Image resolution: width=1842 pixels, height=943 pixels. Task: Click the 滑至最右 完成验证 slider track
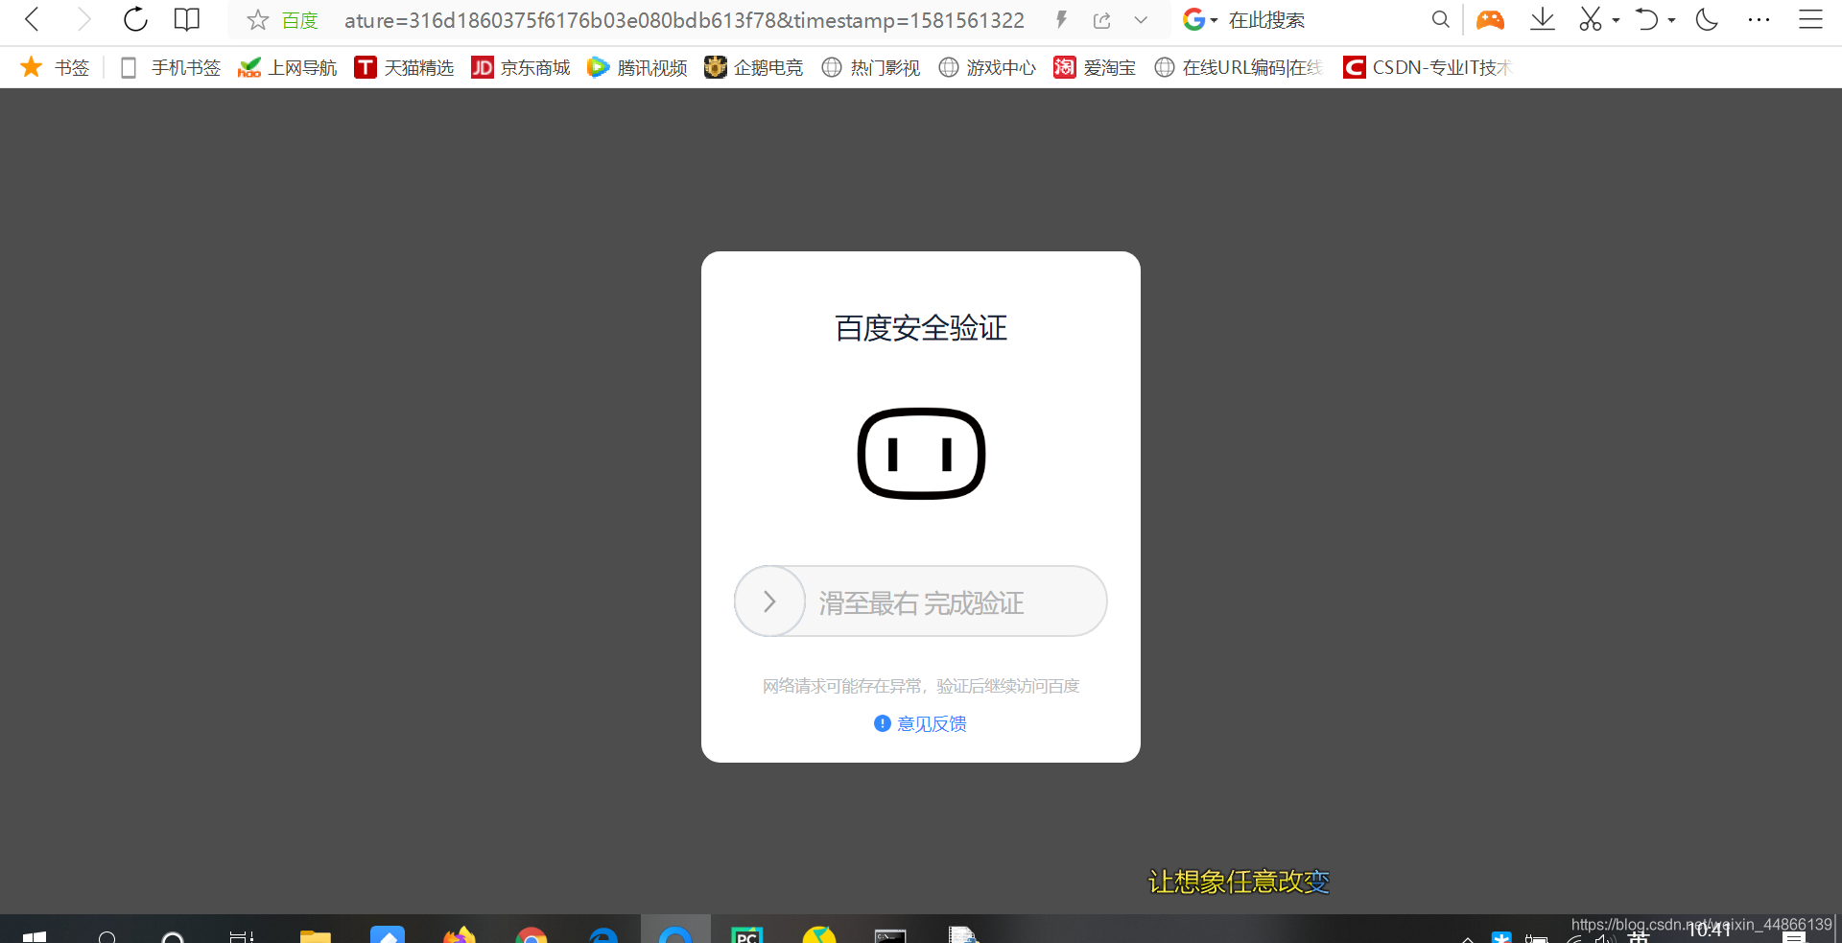click(x=921, y=601)
